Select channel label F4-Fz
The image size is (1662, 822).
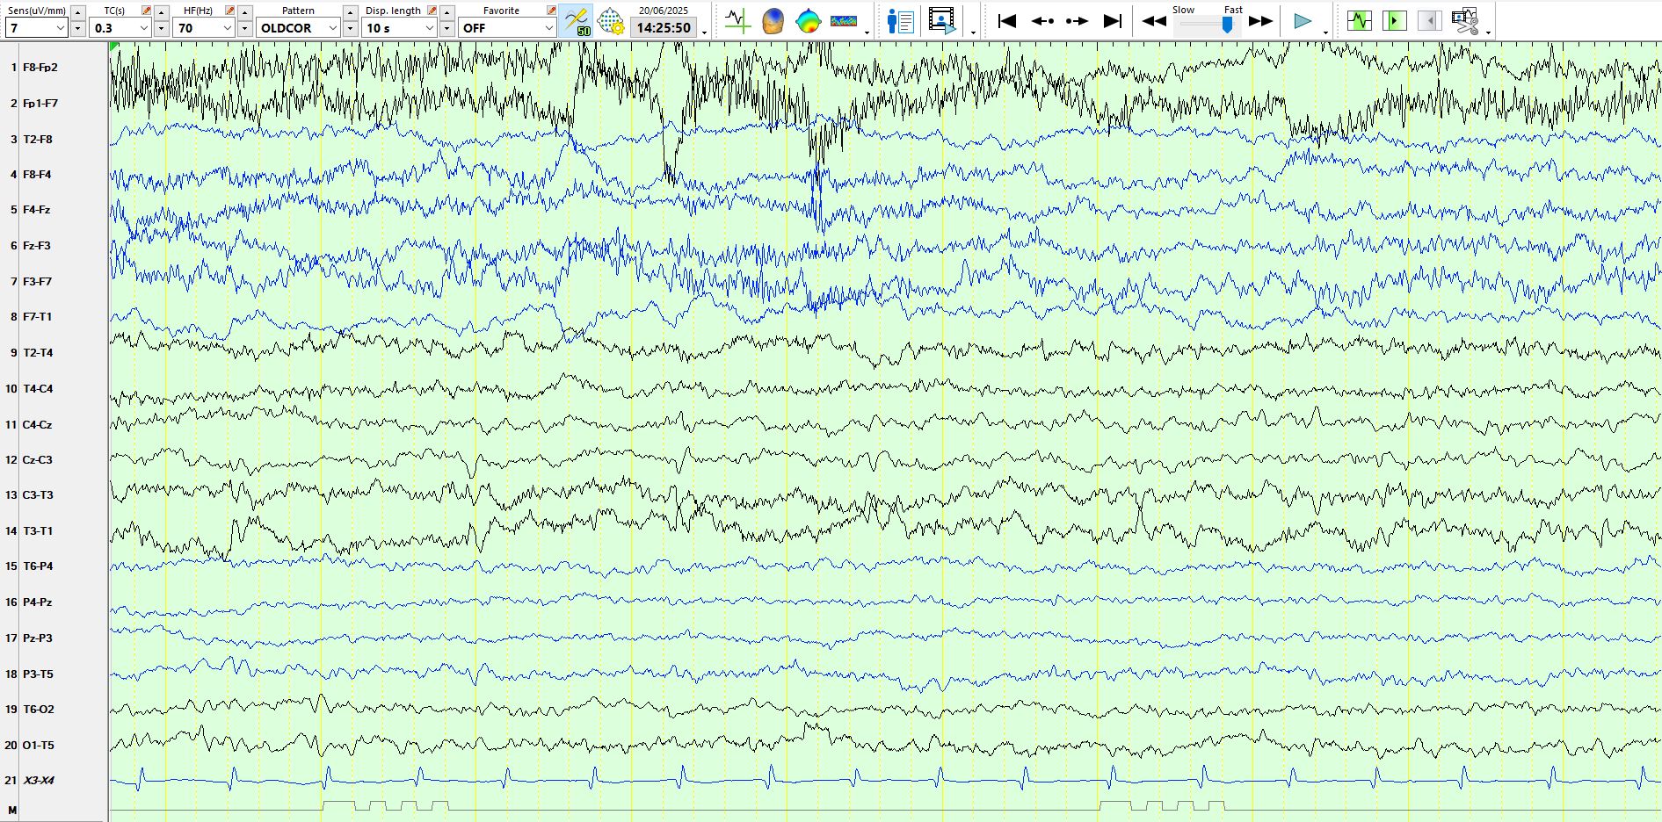37,210
